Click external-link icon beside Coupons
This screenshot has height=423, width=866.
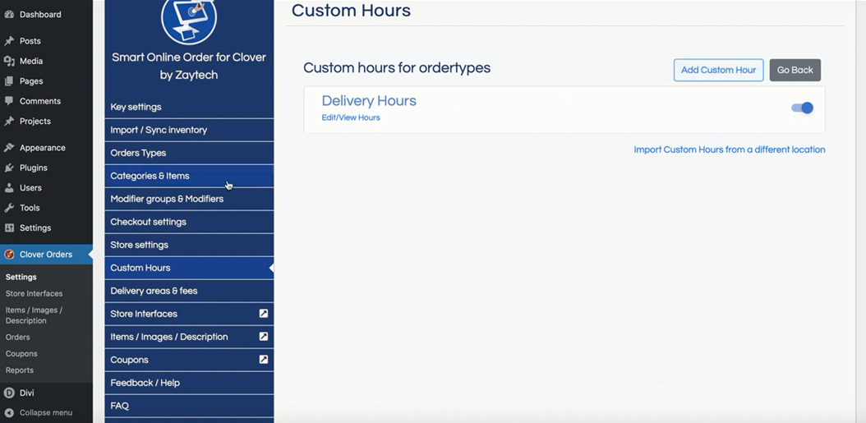point(264,360)
